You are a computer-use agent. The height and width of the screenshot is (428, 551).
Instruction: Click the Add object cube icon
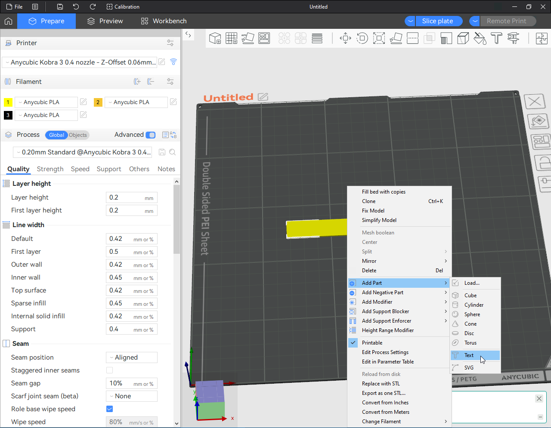pyautogui.click(x=215, y=38)
